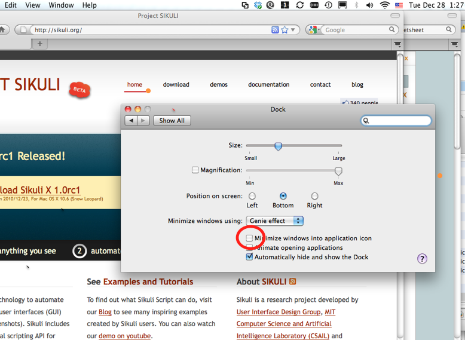Screen dimensions: 465x340
Task: Uncheck Automatically hide and show the Dock
Action: tap(250, 257)
